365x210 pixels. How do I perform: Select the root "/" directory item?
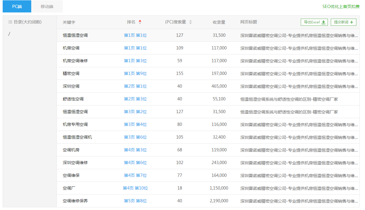[x=9, y=34]
